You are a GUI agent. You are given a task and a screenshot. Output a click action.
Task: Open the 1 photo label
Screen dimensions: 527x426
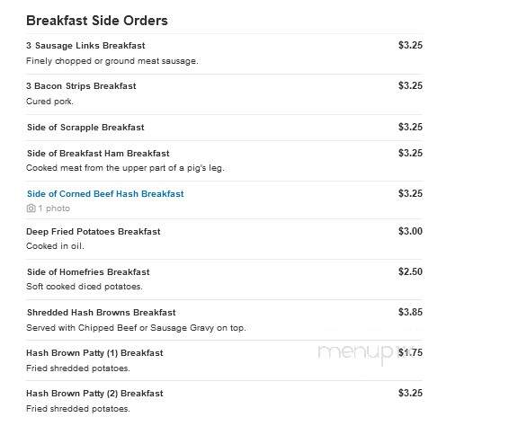tap(54, 209)
